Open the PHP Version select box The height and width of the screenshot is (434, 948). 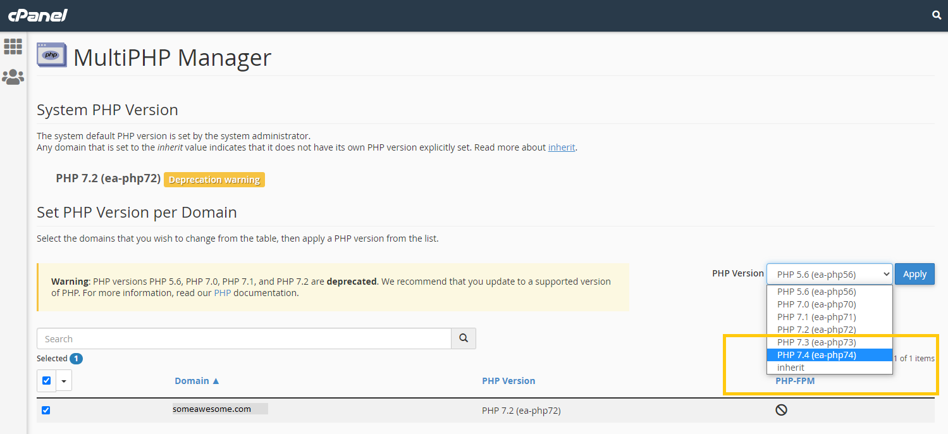coord(829,274)
